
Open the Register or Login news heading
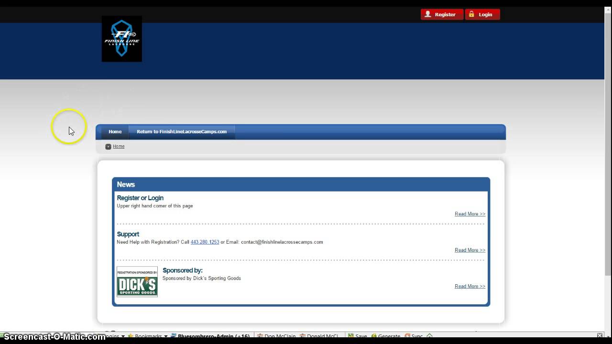point(140,198)
